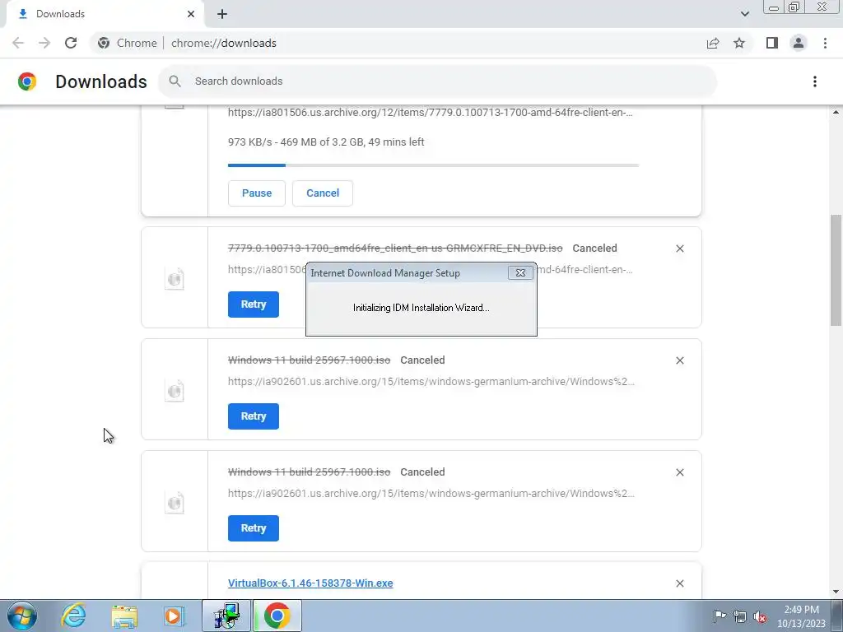The height and width of the screenshot is (632, 843).
Task: Launch Internet Explorer from the taskbar
Action: (x=73, y=616)
